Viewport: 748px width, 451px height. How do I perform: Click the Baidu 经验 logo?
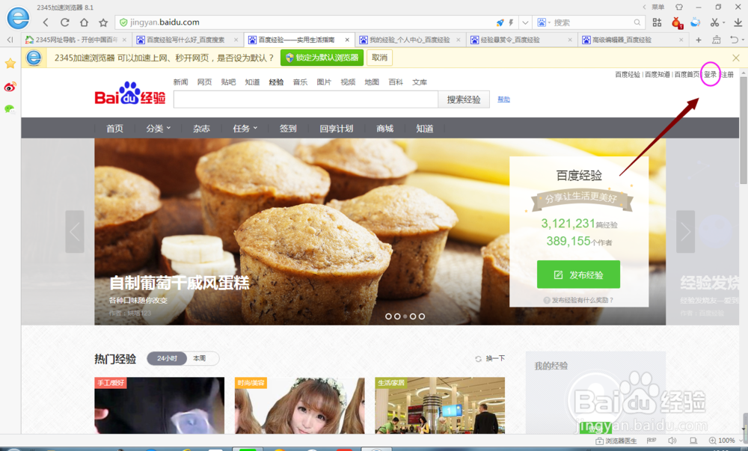130,93
